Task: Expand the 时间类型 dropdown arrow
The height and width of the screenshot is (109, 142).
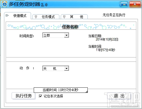Action: click(67, 35)
